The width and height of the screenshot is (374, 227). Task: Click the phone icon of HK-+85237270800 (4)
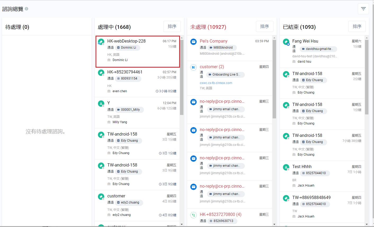193,215
